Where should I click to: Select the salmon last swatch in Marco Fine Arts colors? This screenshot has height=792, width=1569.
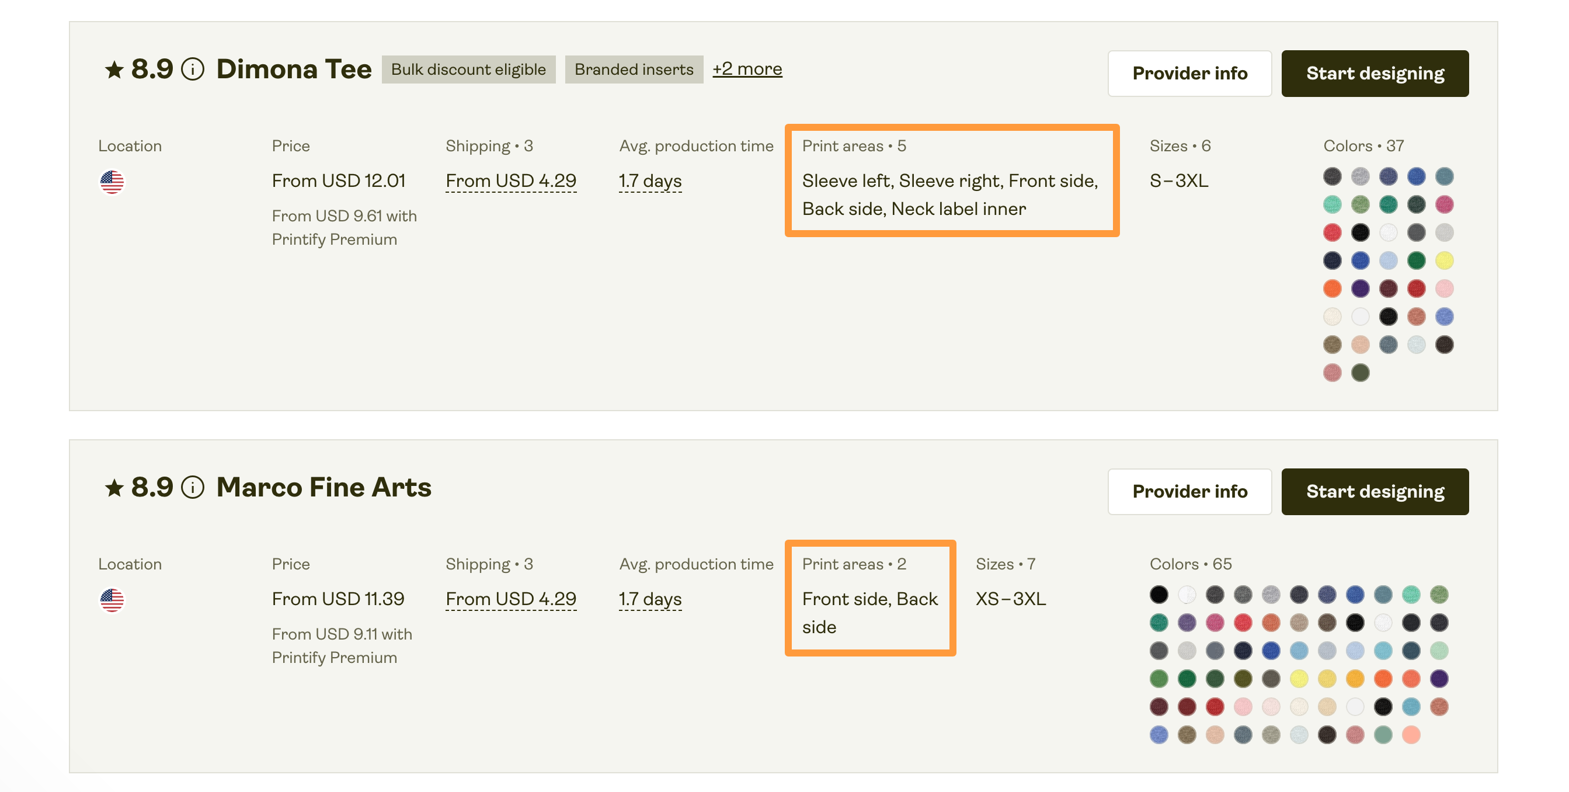coord(1411,735)
